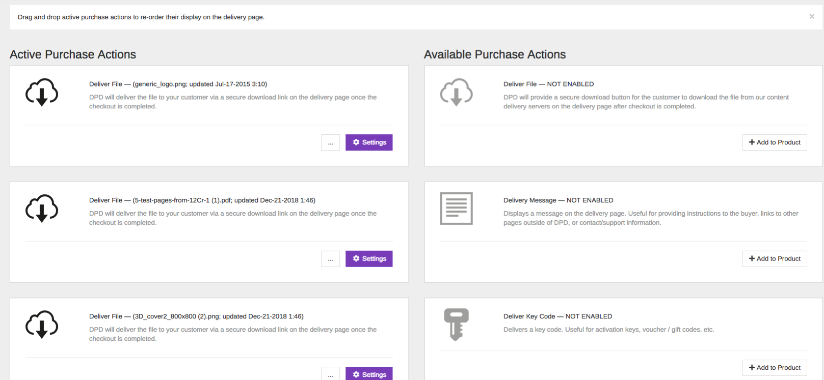Select the 5-test-pages-from-12Cr-1 Deliver File title
Screen dimensions: 824x380
point(202,200)
